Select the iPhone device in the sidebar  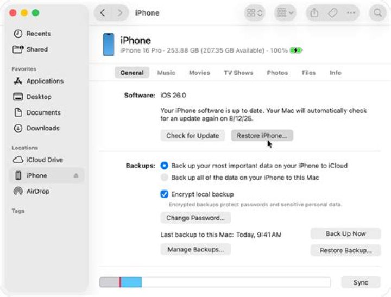[46, 175]
